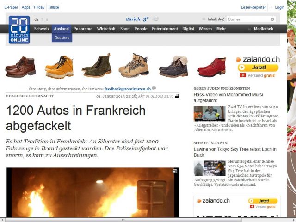Open the Entertainment section
Screen dimensions: 296x222
pos(165,29)
